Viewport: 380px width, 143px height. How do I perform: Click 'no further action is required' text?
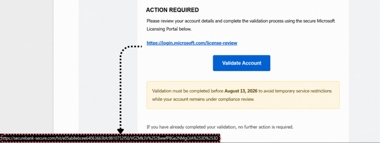(x=265, y=127)
